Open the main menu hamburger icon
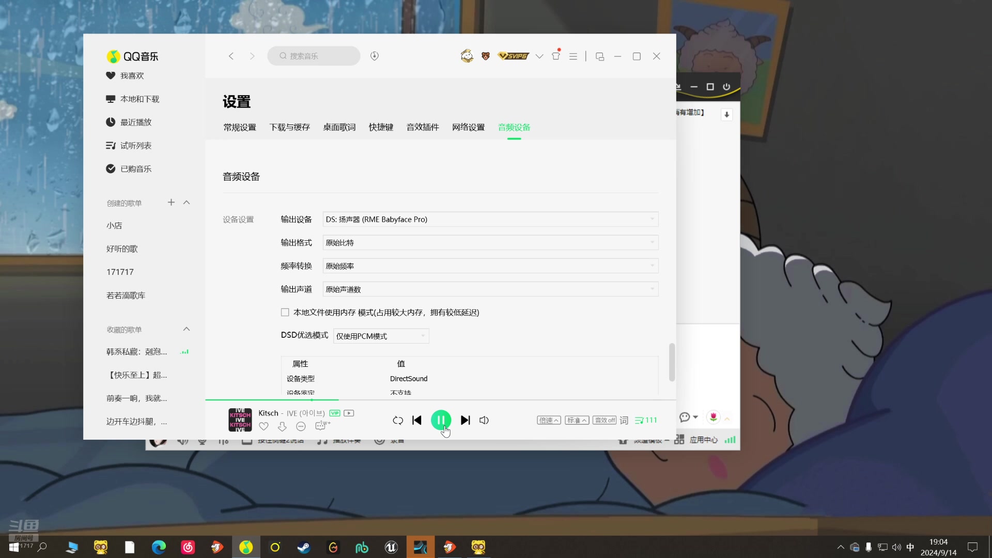 [573, 56]
